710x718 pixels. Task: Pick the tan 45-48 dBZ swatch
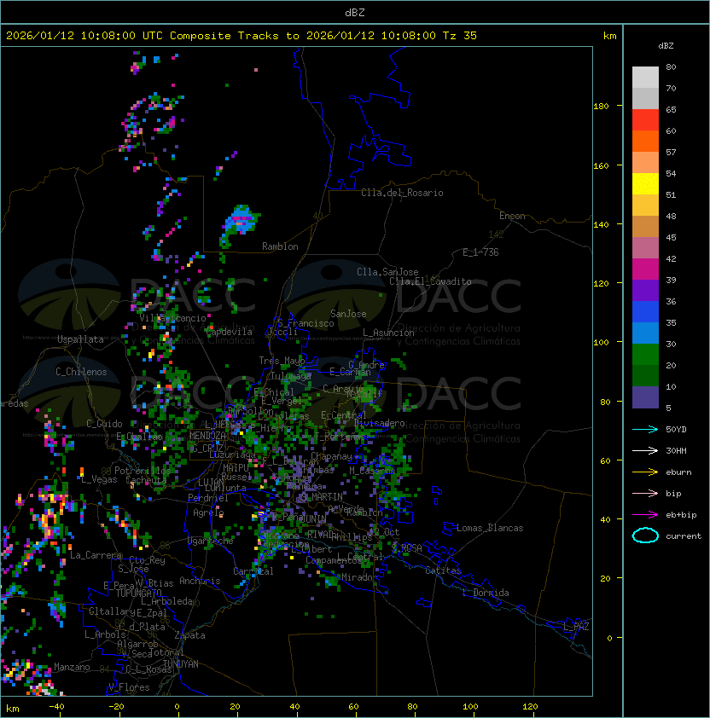tap(645, 226)
